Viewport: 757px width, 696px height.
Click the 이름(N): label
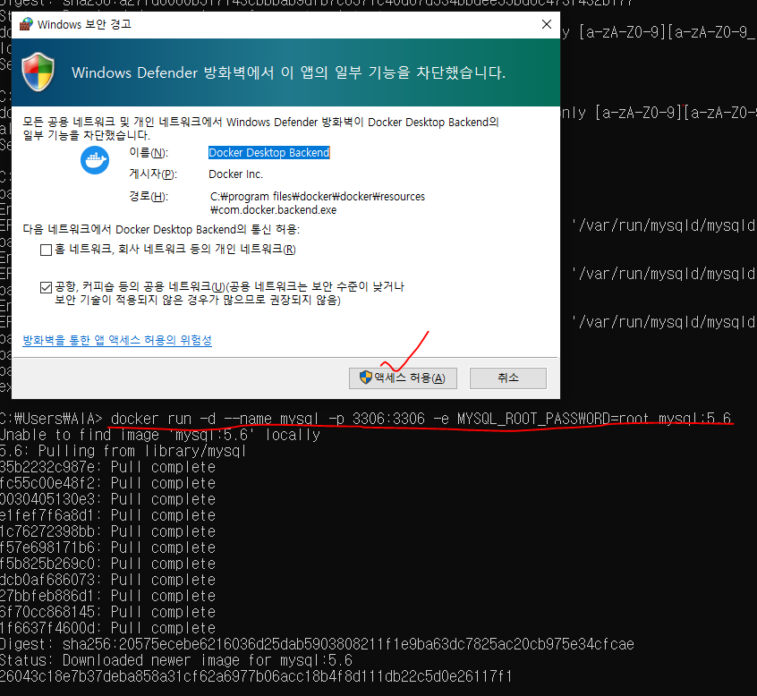pyautogui.click(x=149, y=153)
